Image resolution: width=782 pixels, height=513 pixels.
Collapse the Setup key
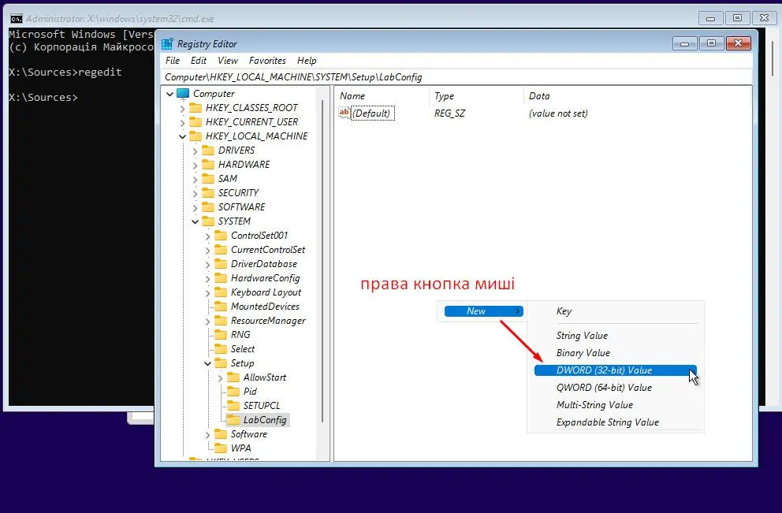pos(208,363)
